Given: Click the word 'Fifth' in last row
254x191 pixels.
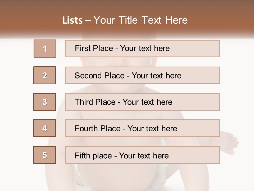Looking at the screenshot, I should click(x=83, y=155).
